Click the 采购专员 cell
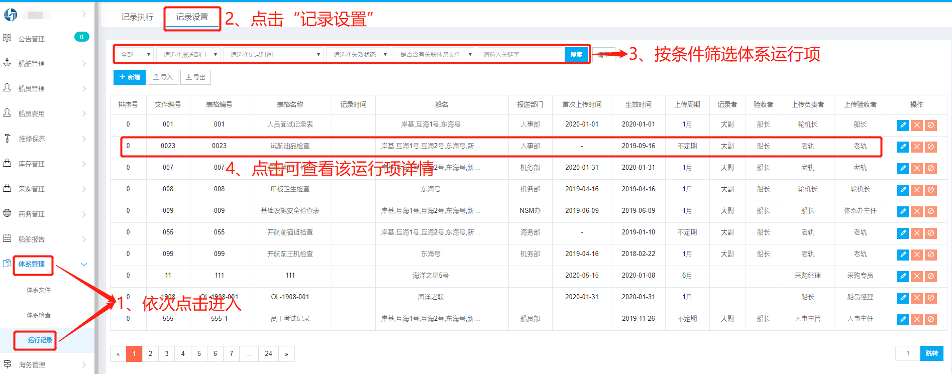 click(860, 276)
